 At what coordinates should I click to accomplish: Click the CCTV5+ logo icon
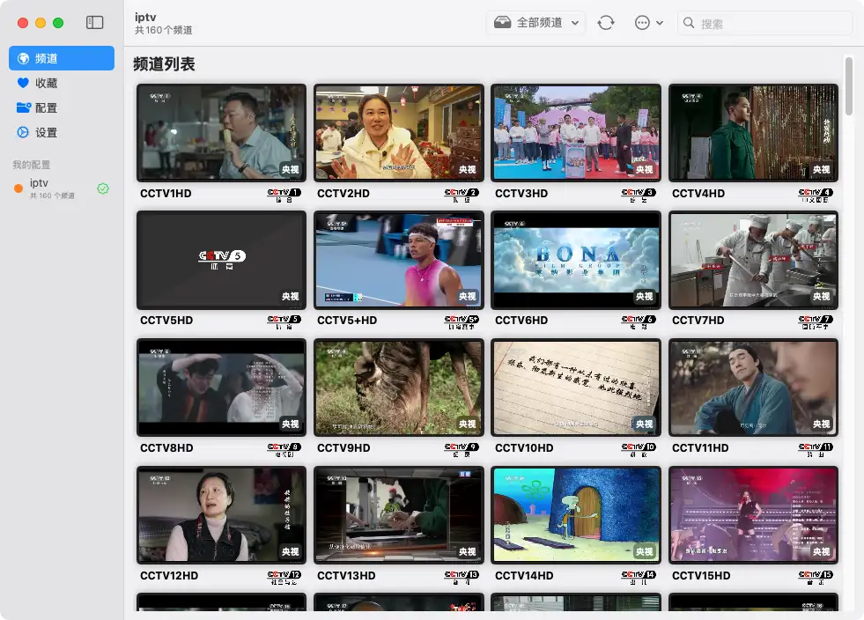click(462, 322)
